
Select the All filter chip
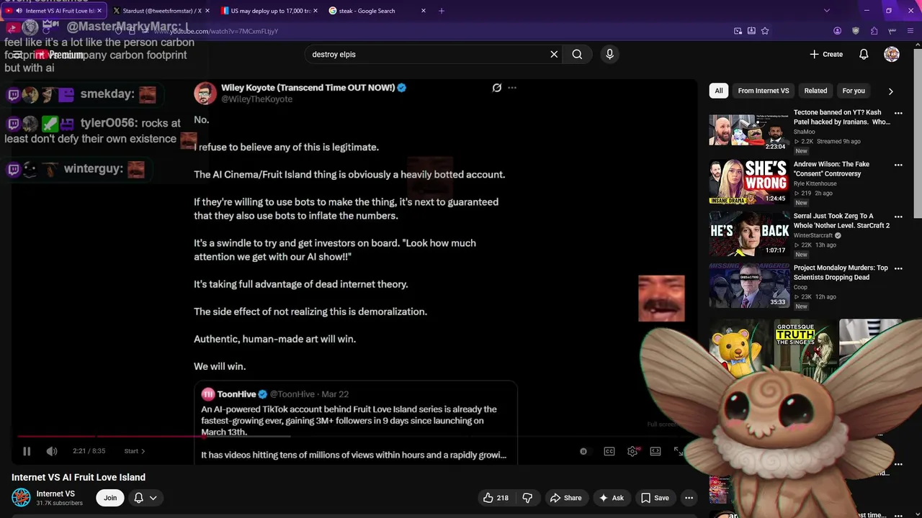tap(718, 91)
